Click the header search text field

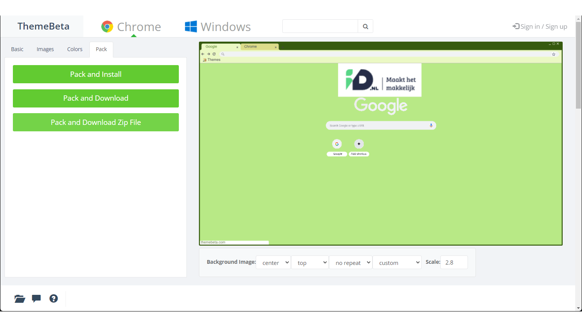tap(320, 26)
